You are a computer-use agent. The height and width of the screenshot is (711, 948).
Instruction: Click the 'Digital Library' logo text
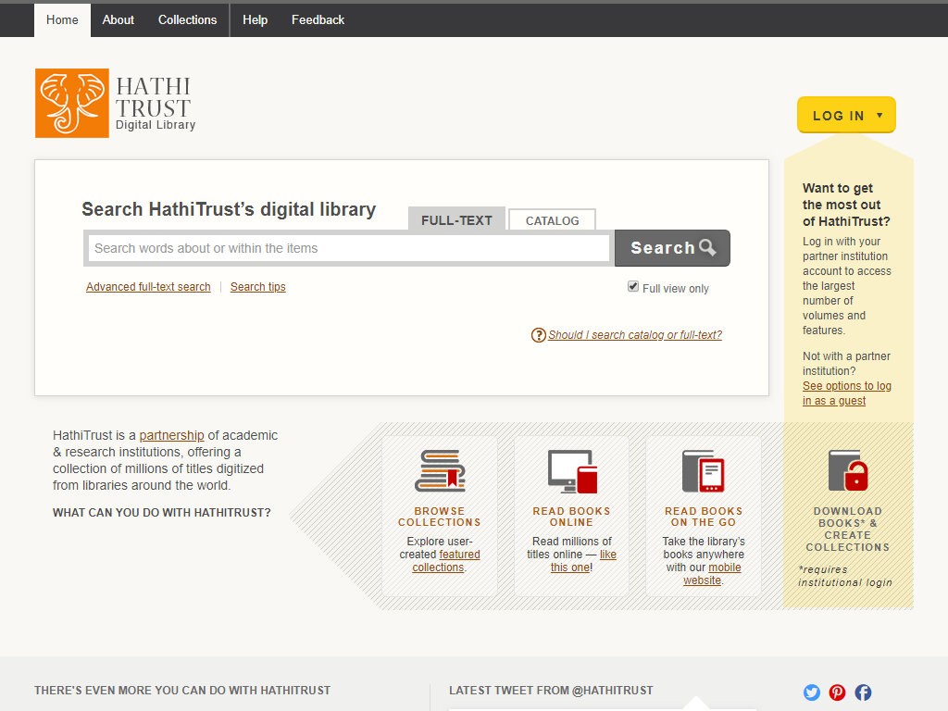coord(156,125)
